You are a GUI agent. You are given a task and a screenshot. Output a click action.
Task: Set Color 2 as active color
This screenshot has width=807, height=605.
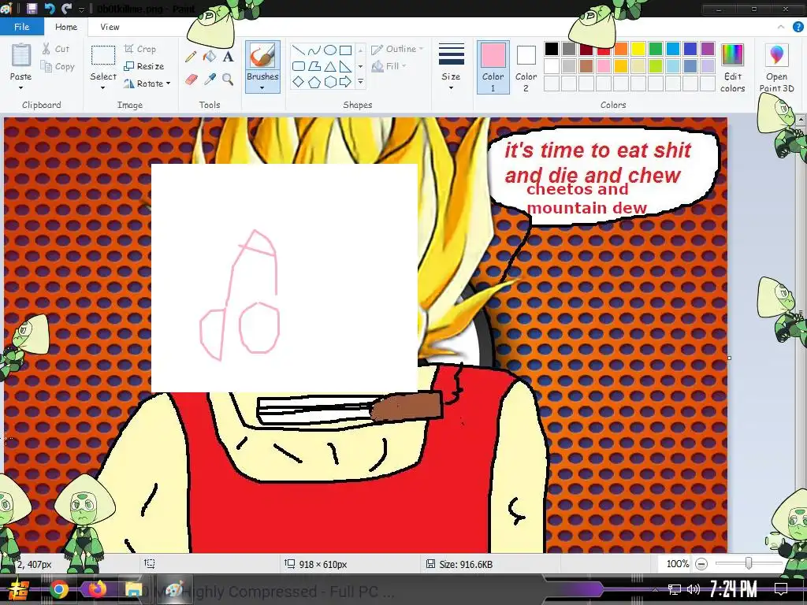coord(526,68)
